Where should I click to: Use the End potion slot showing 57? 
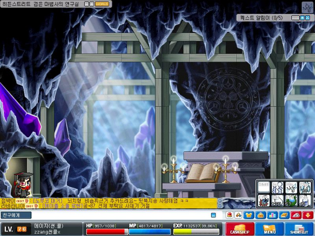pos(291,201)
